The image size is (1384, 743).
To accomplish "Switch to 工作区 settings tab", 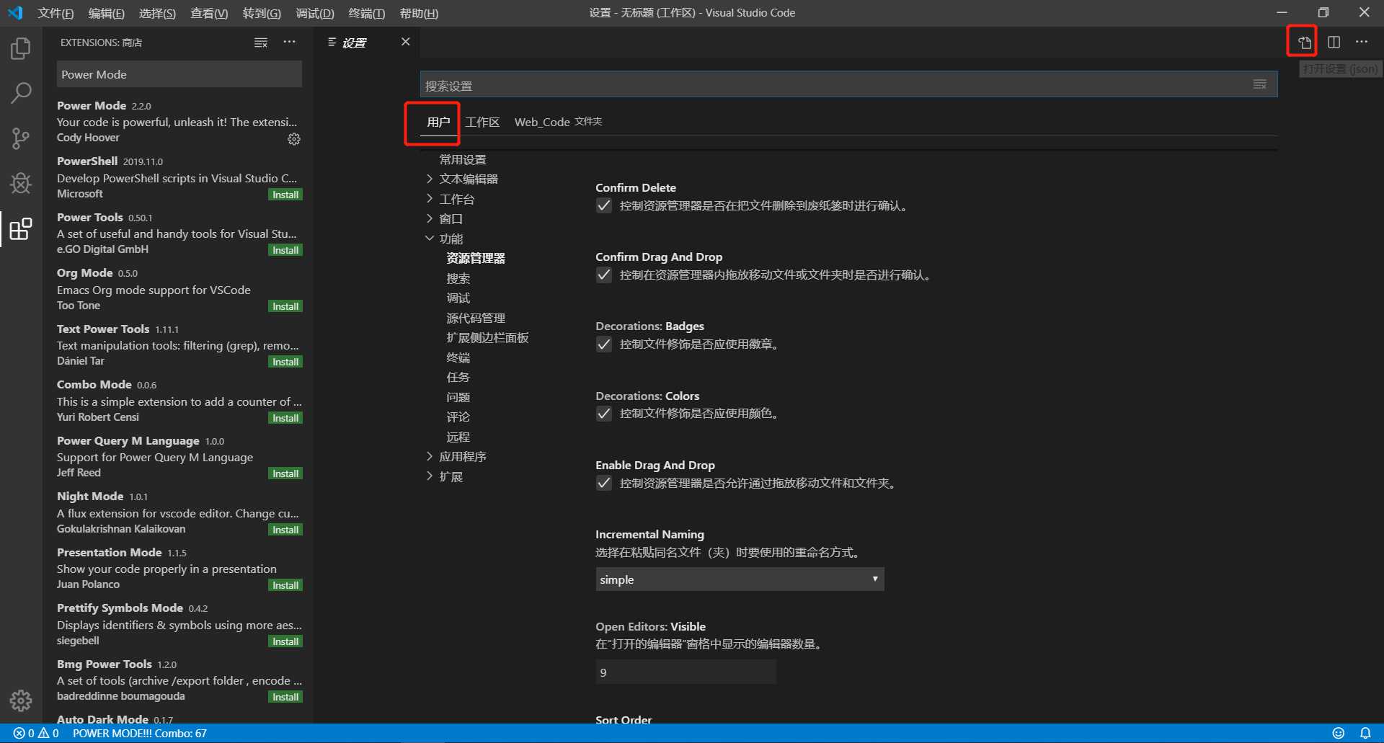I will [x=482, y=122].
